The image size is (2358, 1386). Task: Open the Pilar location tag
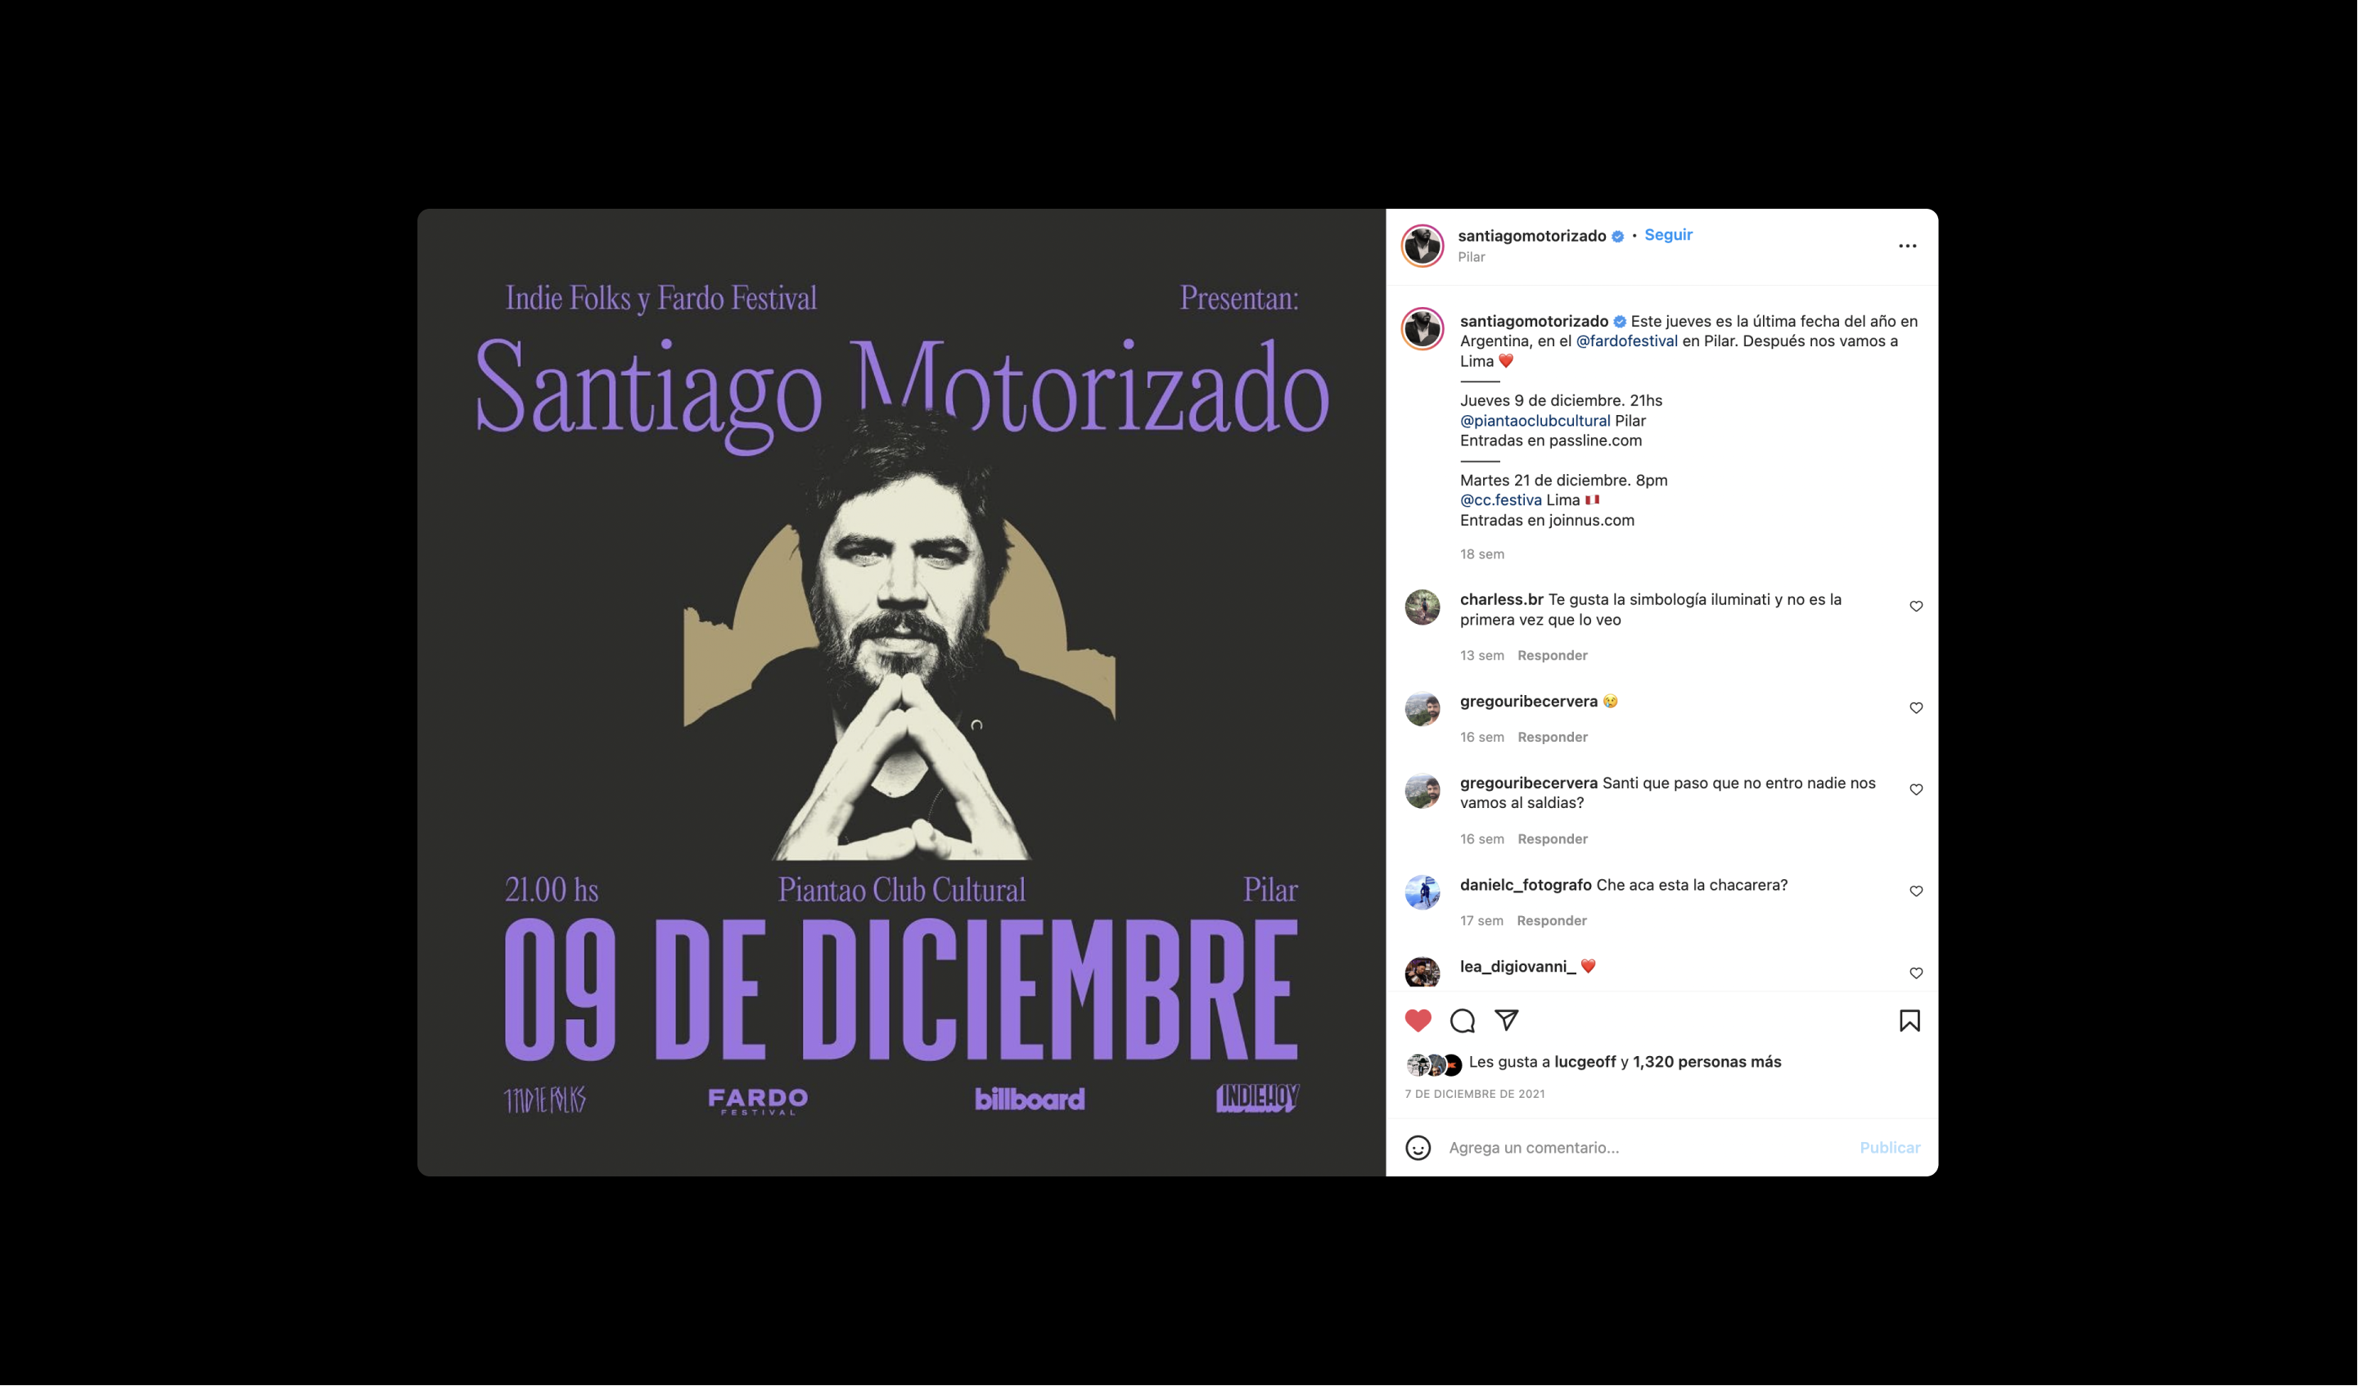(1470, 257)
